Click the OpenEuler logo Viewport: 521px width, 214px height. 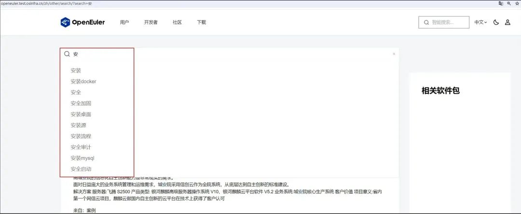(x=82, y=22)
